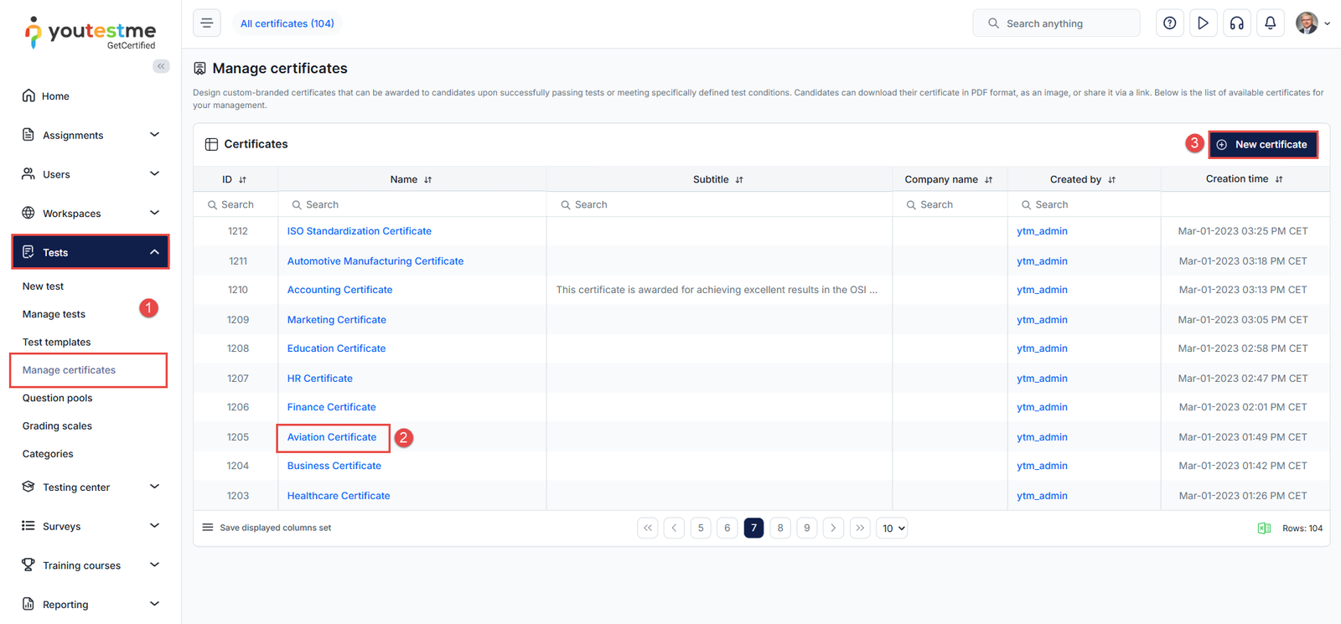This screenshot has height=624, width=1341.
Task: Open the user profile avatar dropdown
Action: [x=1312, y=23]
